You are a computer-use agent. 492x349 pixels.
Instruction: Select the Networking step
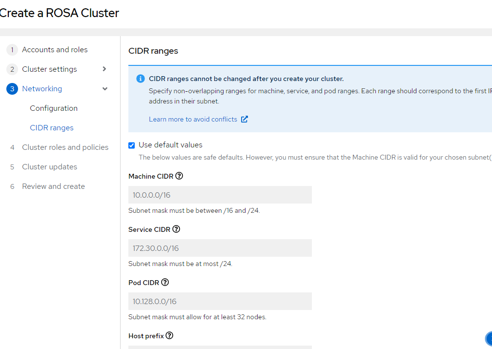(x=42, y=89)
